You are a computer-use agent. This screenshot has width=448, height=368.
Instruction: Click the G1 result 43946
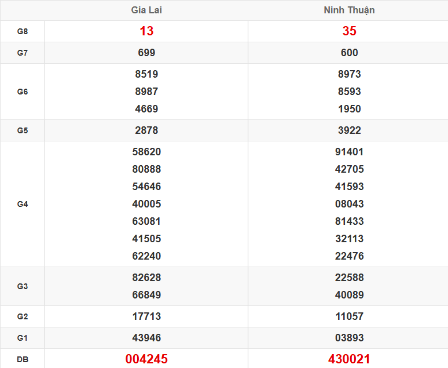(146, 338)
